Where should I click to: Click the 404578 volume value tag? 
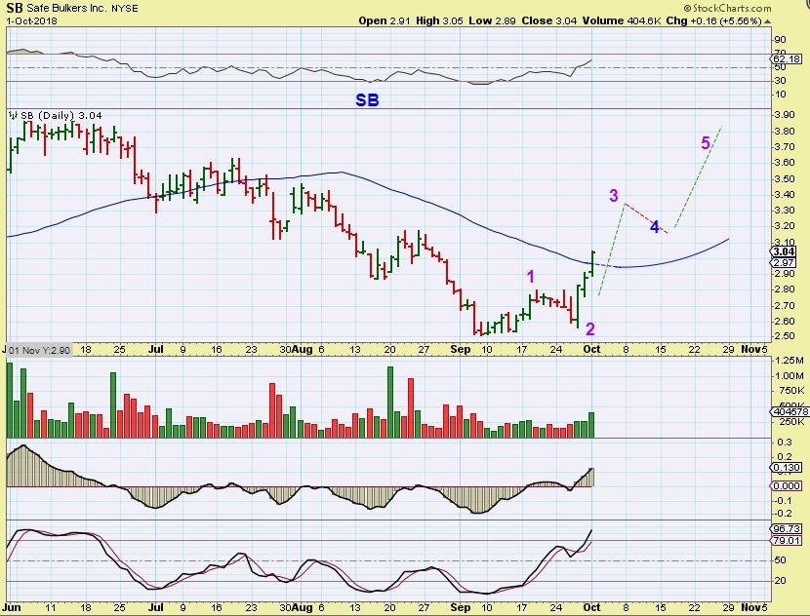pyautogui.click(x=790, y=411)
